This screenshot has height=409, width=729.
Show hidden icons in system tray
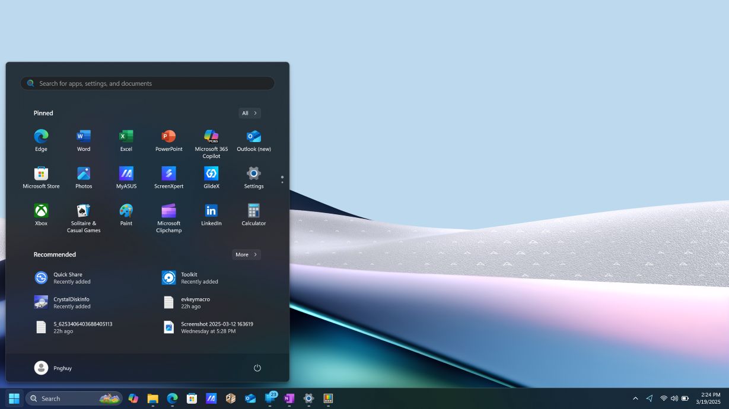tap(635, 398)
